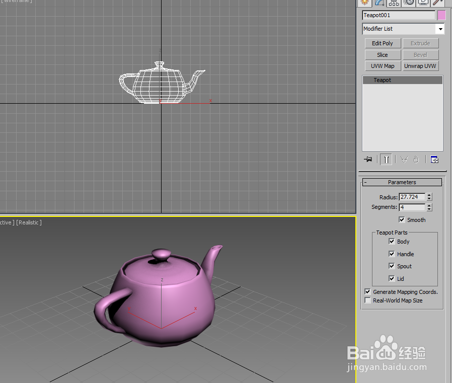Click the Bevel modifier button

coord(420,55)
